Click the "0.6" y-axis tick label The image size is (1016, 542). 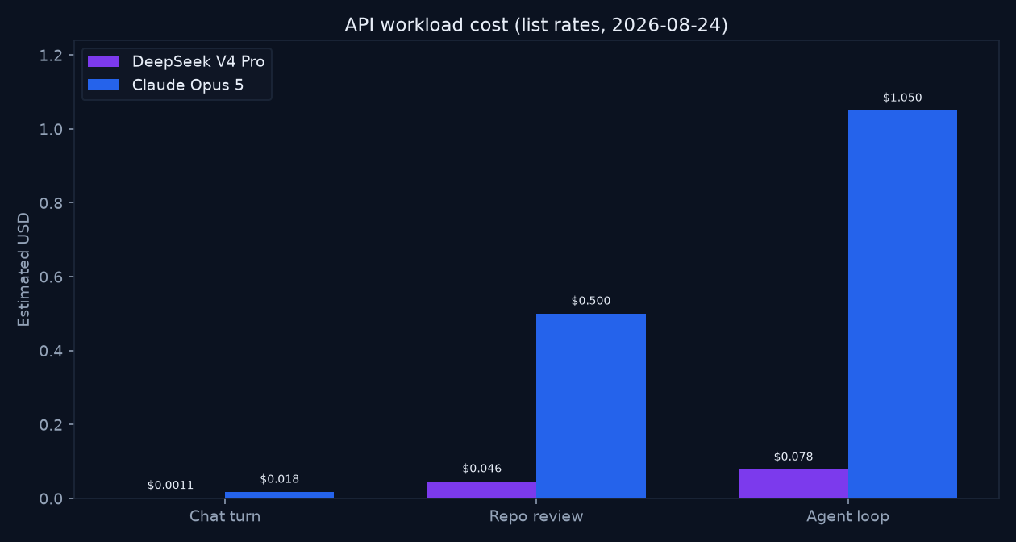52,277
